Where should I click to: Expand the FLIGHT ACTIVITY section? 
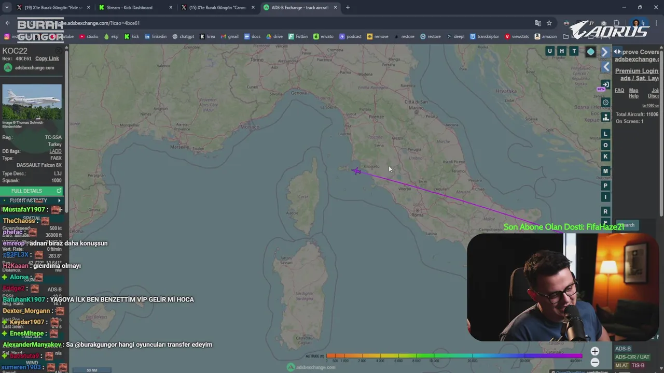click(31, 200)
